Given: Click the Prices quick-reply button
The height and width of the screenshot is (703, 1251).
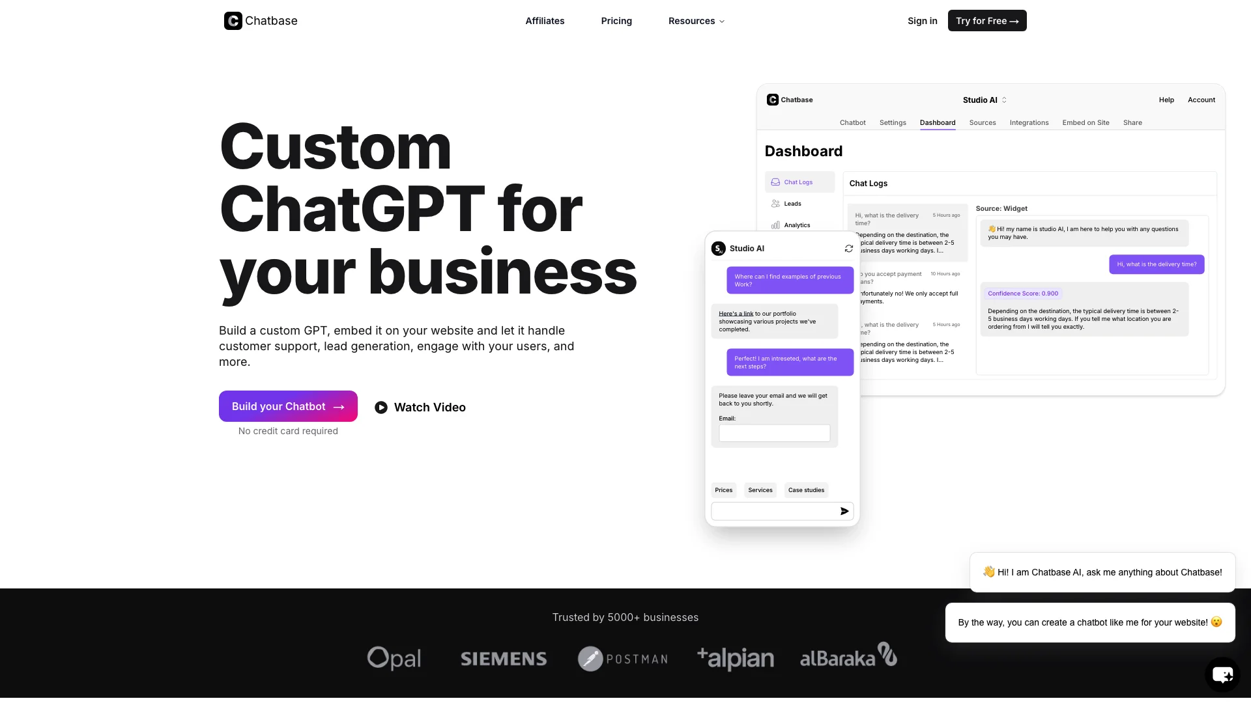Looking at the screenshot, I should [723, 489].
